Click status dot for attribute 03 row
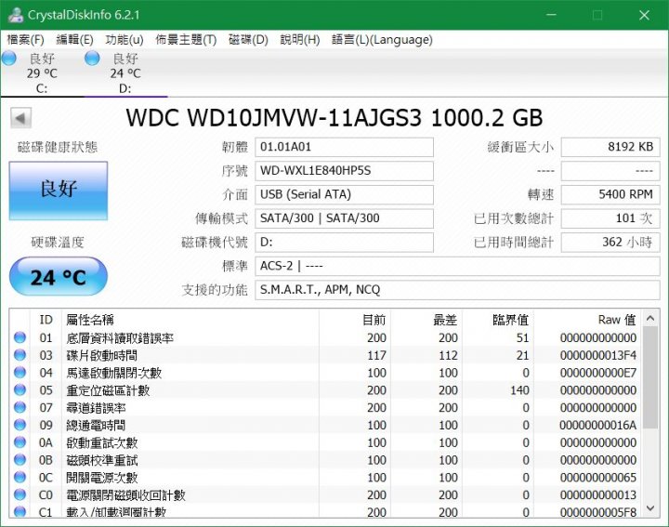 [20, 355]
